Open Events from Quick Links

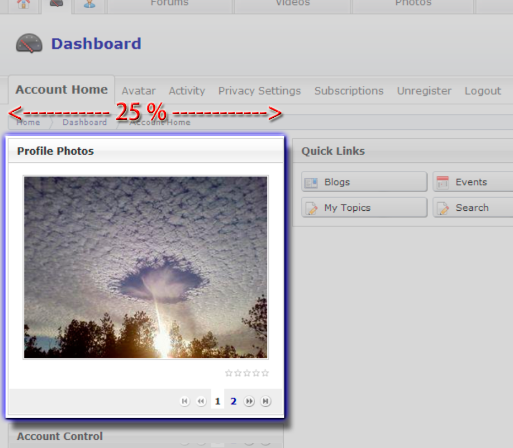[x=472, y=182]
